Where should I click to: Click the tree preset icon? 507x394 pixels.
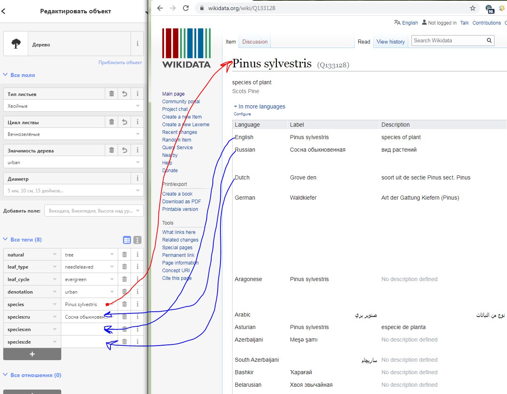(16, 44)
